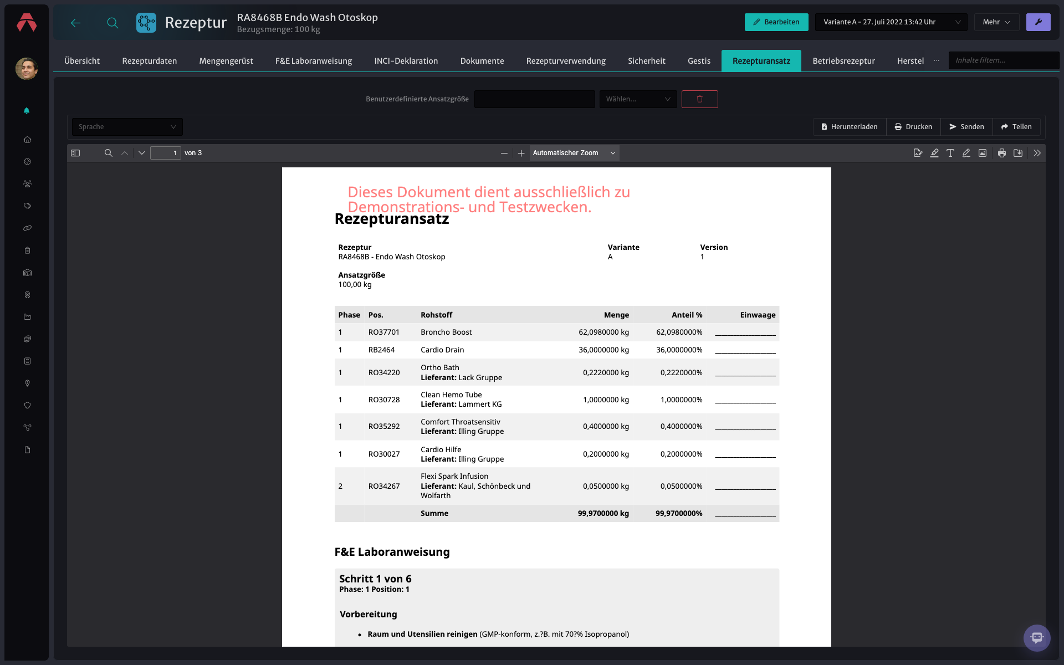Viewport: 1064px width, 665px height.
Task: Open the Mehr dropdown menu
Action: [996, 22]
